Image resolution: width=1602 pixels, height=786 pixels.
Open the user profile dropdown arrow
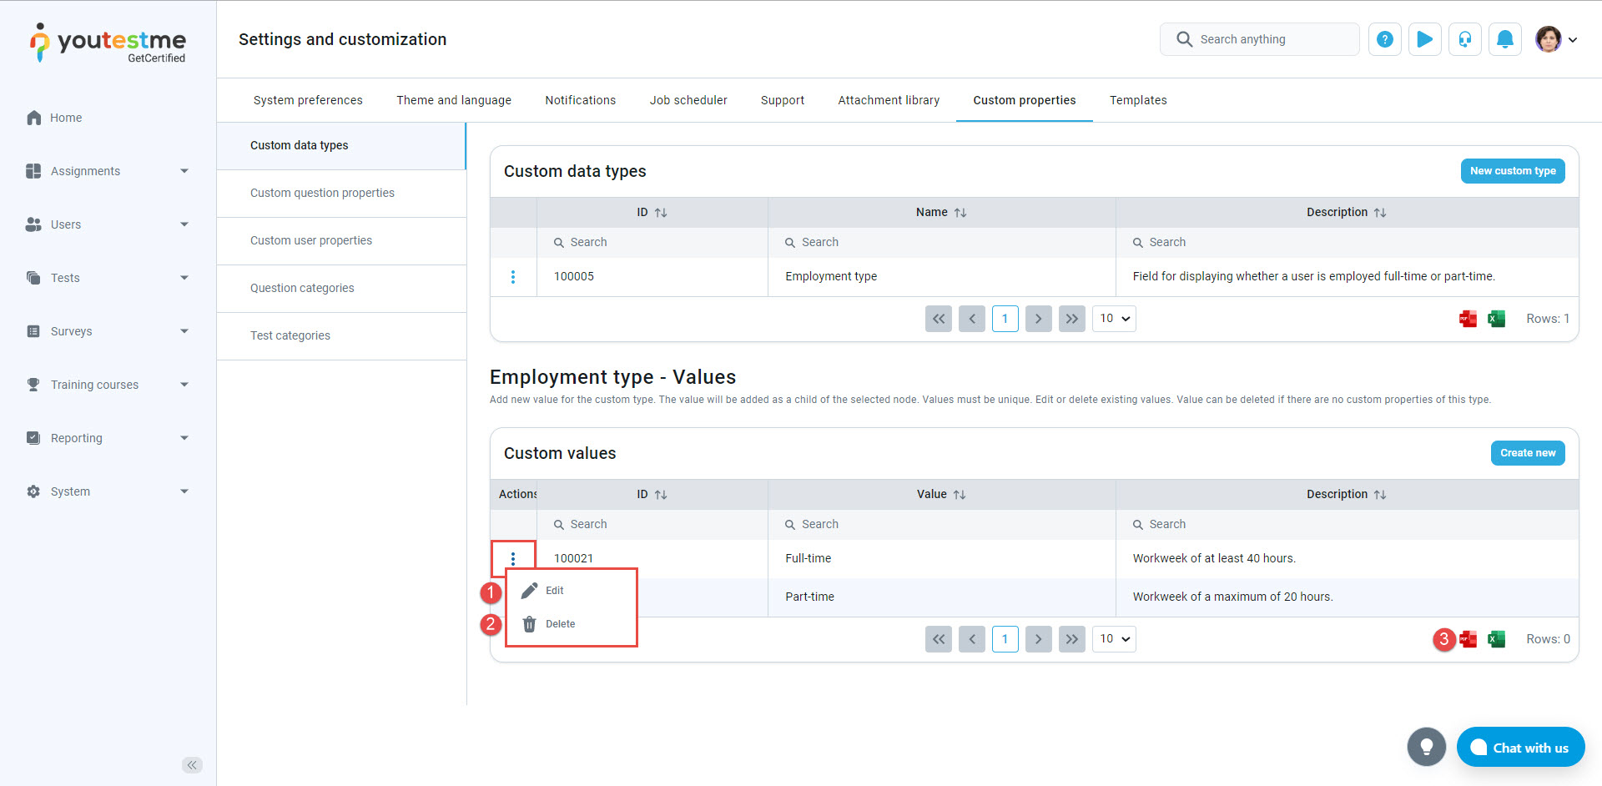pos(1573,39)
